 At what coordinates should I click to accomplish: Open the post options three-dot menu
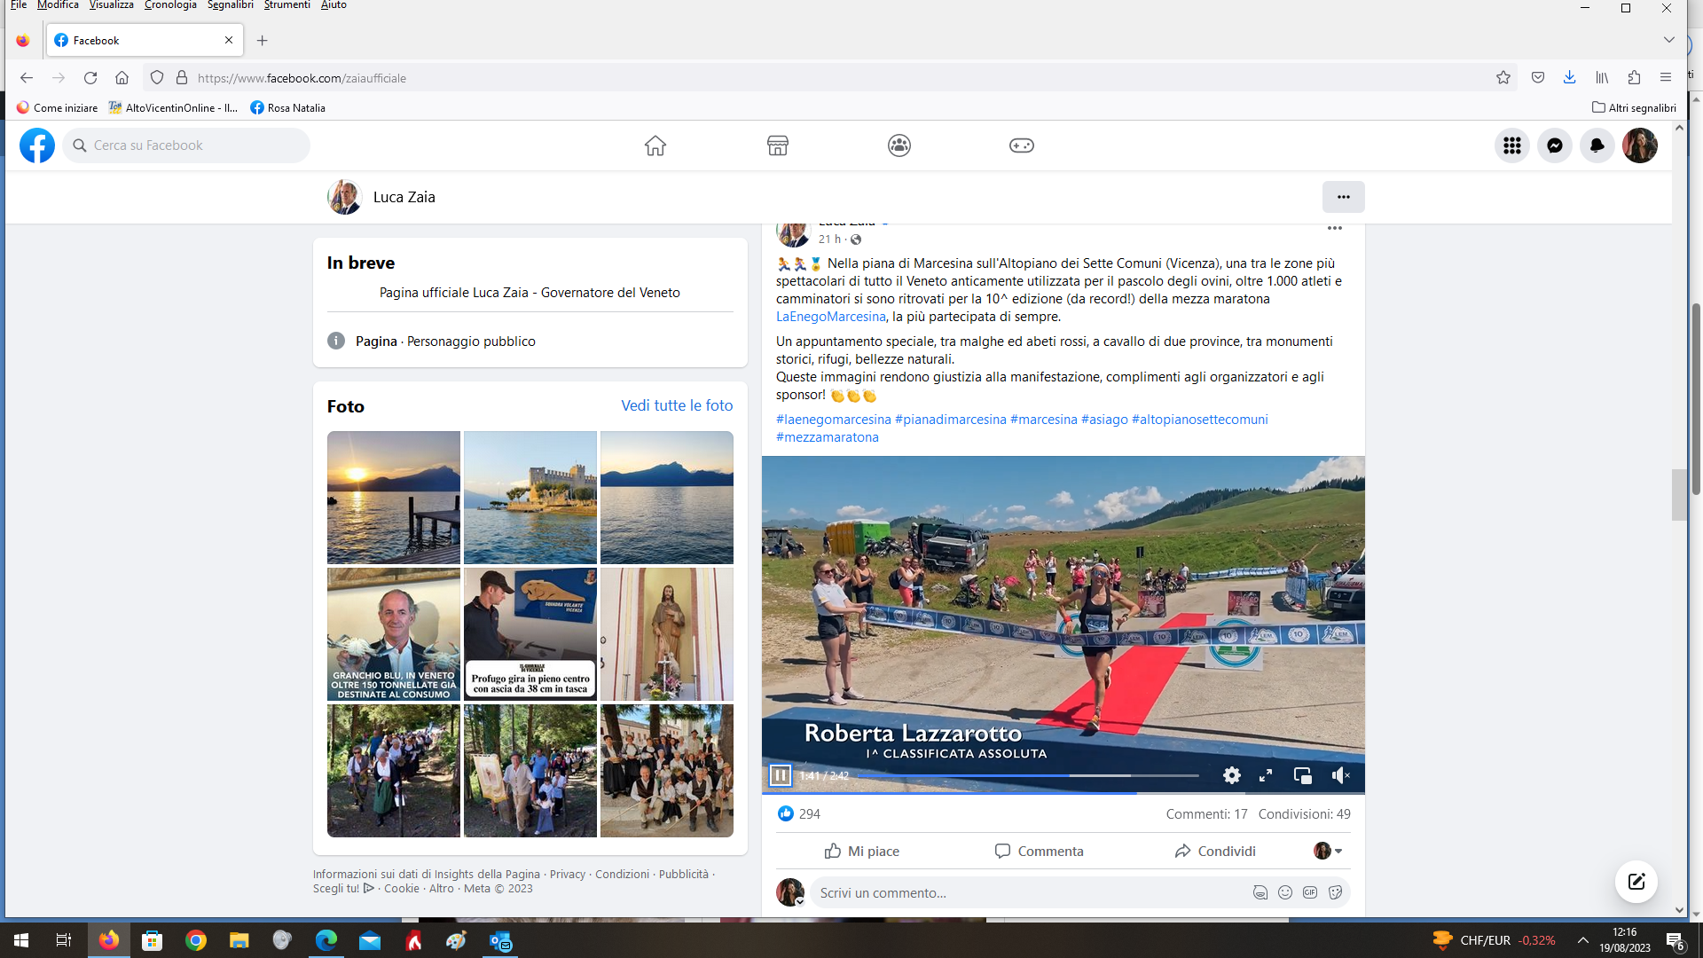point(1335,229)
